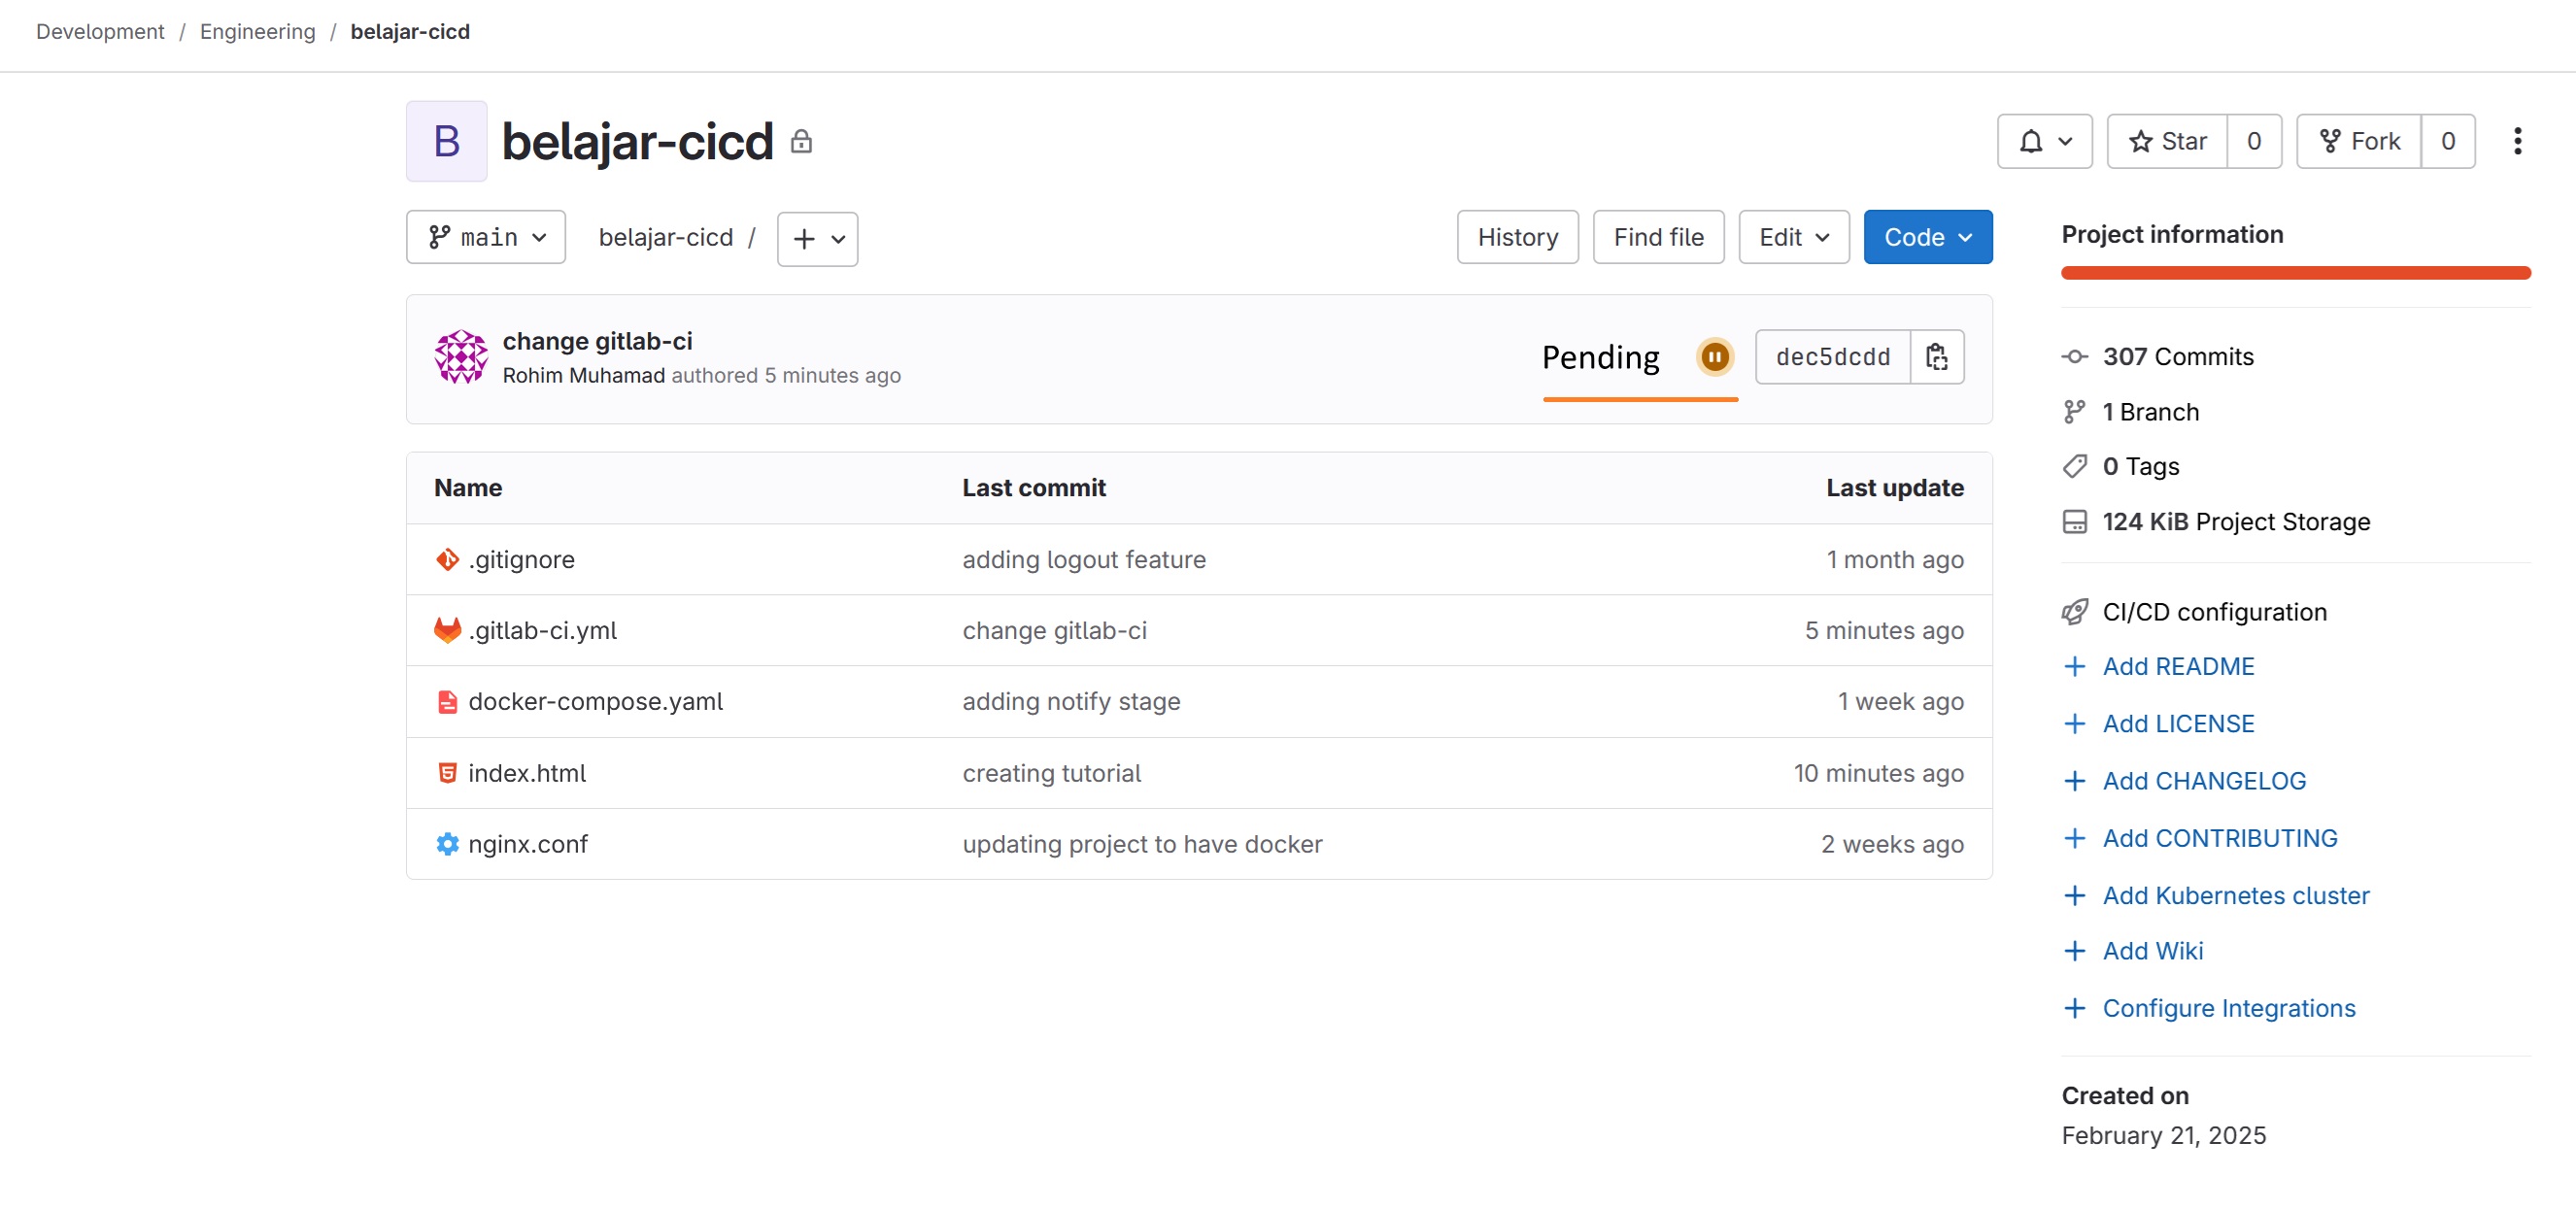This screenshot has width=2576, height=1210.
Task: Click the .gitlab-ci.yml file icon
Action: (x=447, y=630)
